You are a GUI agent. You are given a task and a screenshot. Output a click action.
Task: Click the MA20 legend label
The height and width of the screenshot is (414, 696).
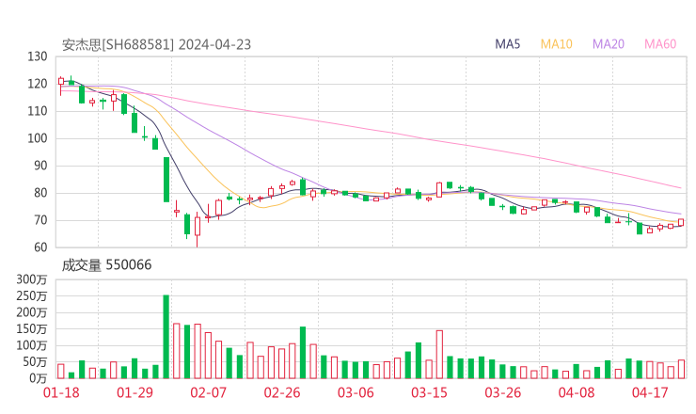click(609, 44)
